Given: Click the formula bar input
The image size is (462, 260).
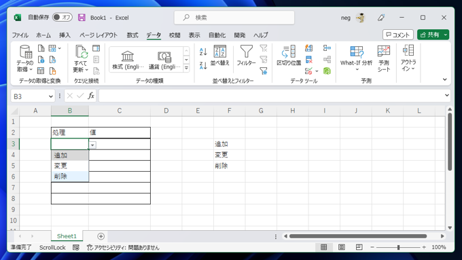Looking at the screenshot, I should pyautogui.click(x=270, y=96).
